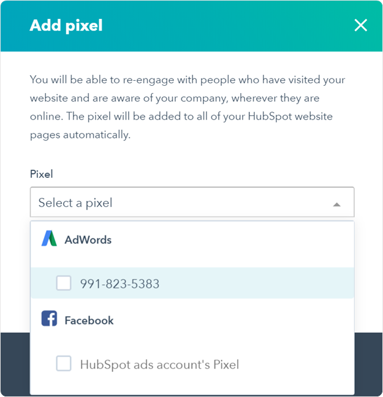Click blank area of HubSpot Pixel option row
This screenshot has width=383, height=397.
[294, 365]
